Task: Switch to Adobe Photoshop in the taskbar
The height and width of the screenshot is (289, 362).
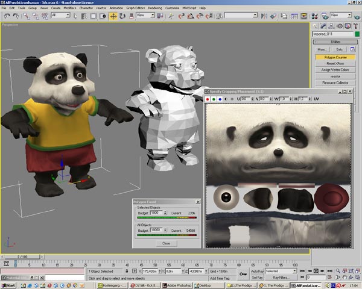Action: point(177,285)
